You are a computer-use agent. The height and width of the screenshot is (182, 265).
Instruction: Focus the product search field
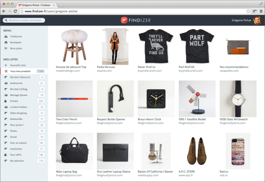pyautogui.click(x=24, y=20)
